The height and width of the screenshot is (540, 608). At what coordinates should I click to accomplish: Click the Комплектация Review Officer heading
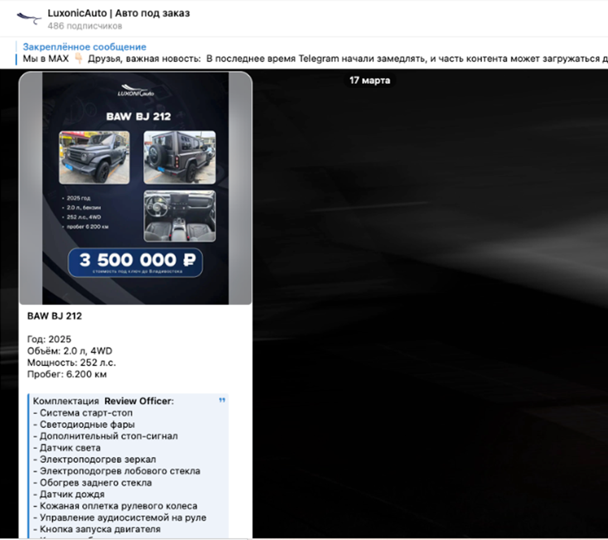[103, 401]
